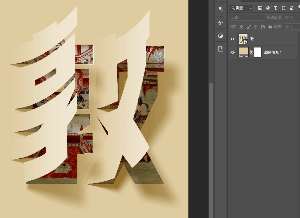Viewport: 300px width, 218px height.
Task: Select the white layer mask thumbnail
Action: pos(258,52)
